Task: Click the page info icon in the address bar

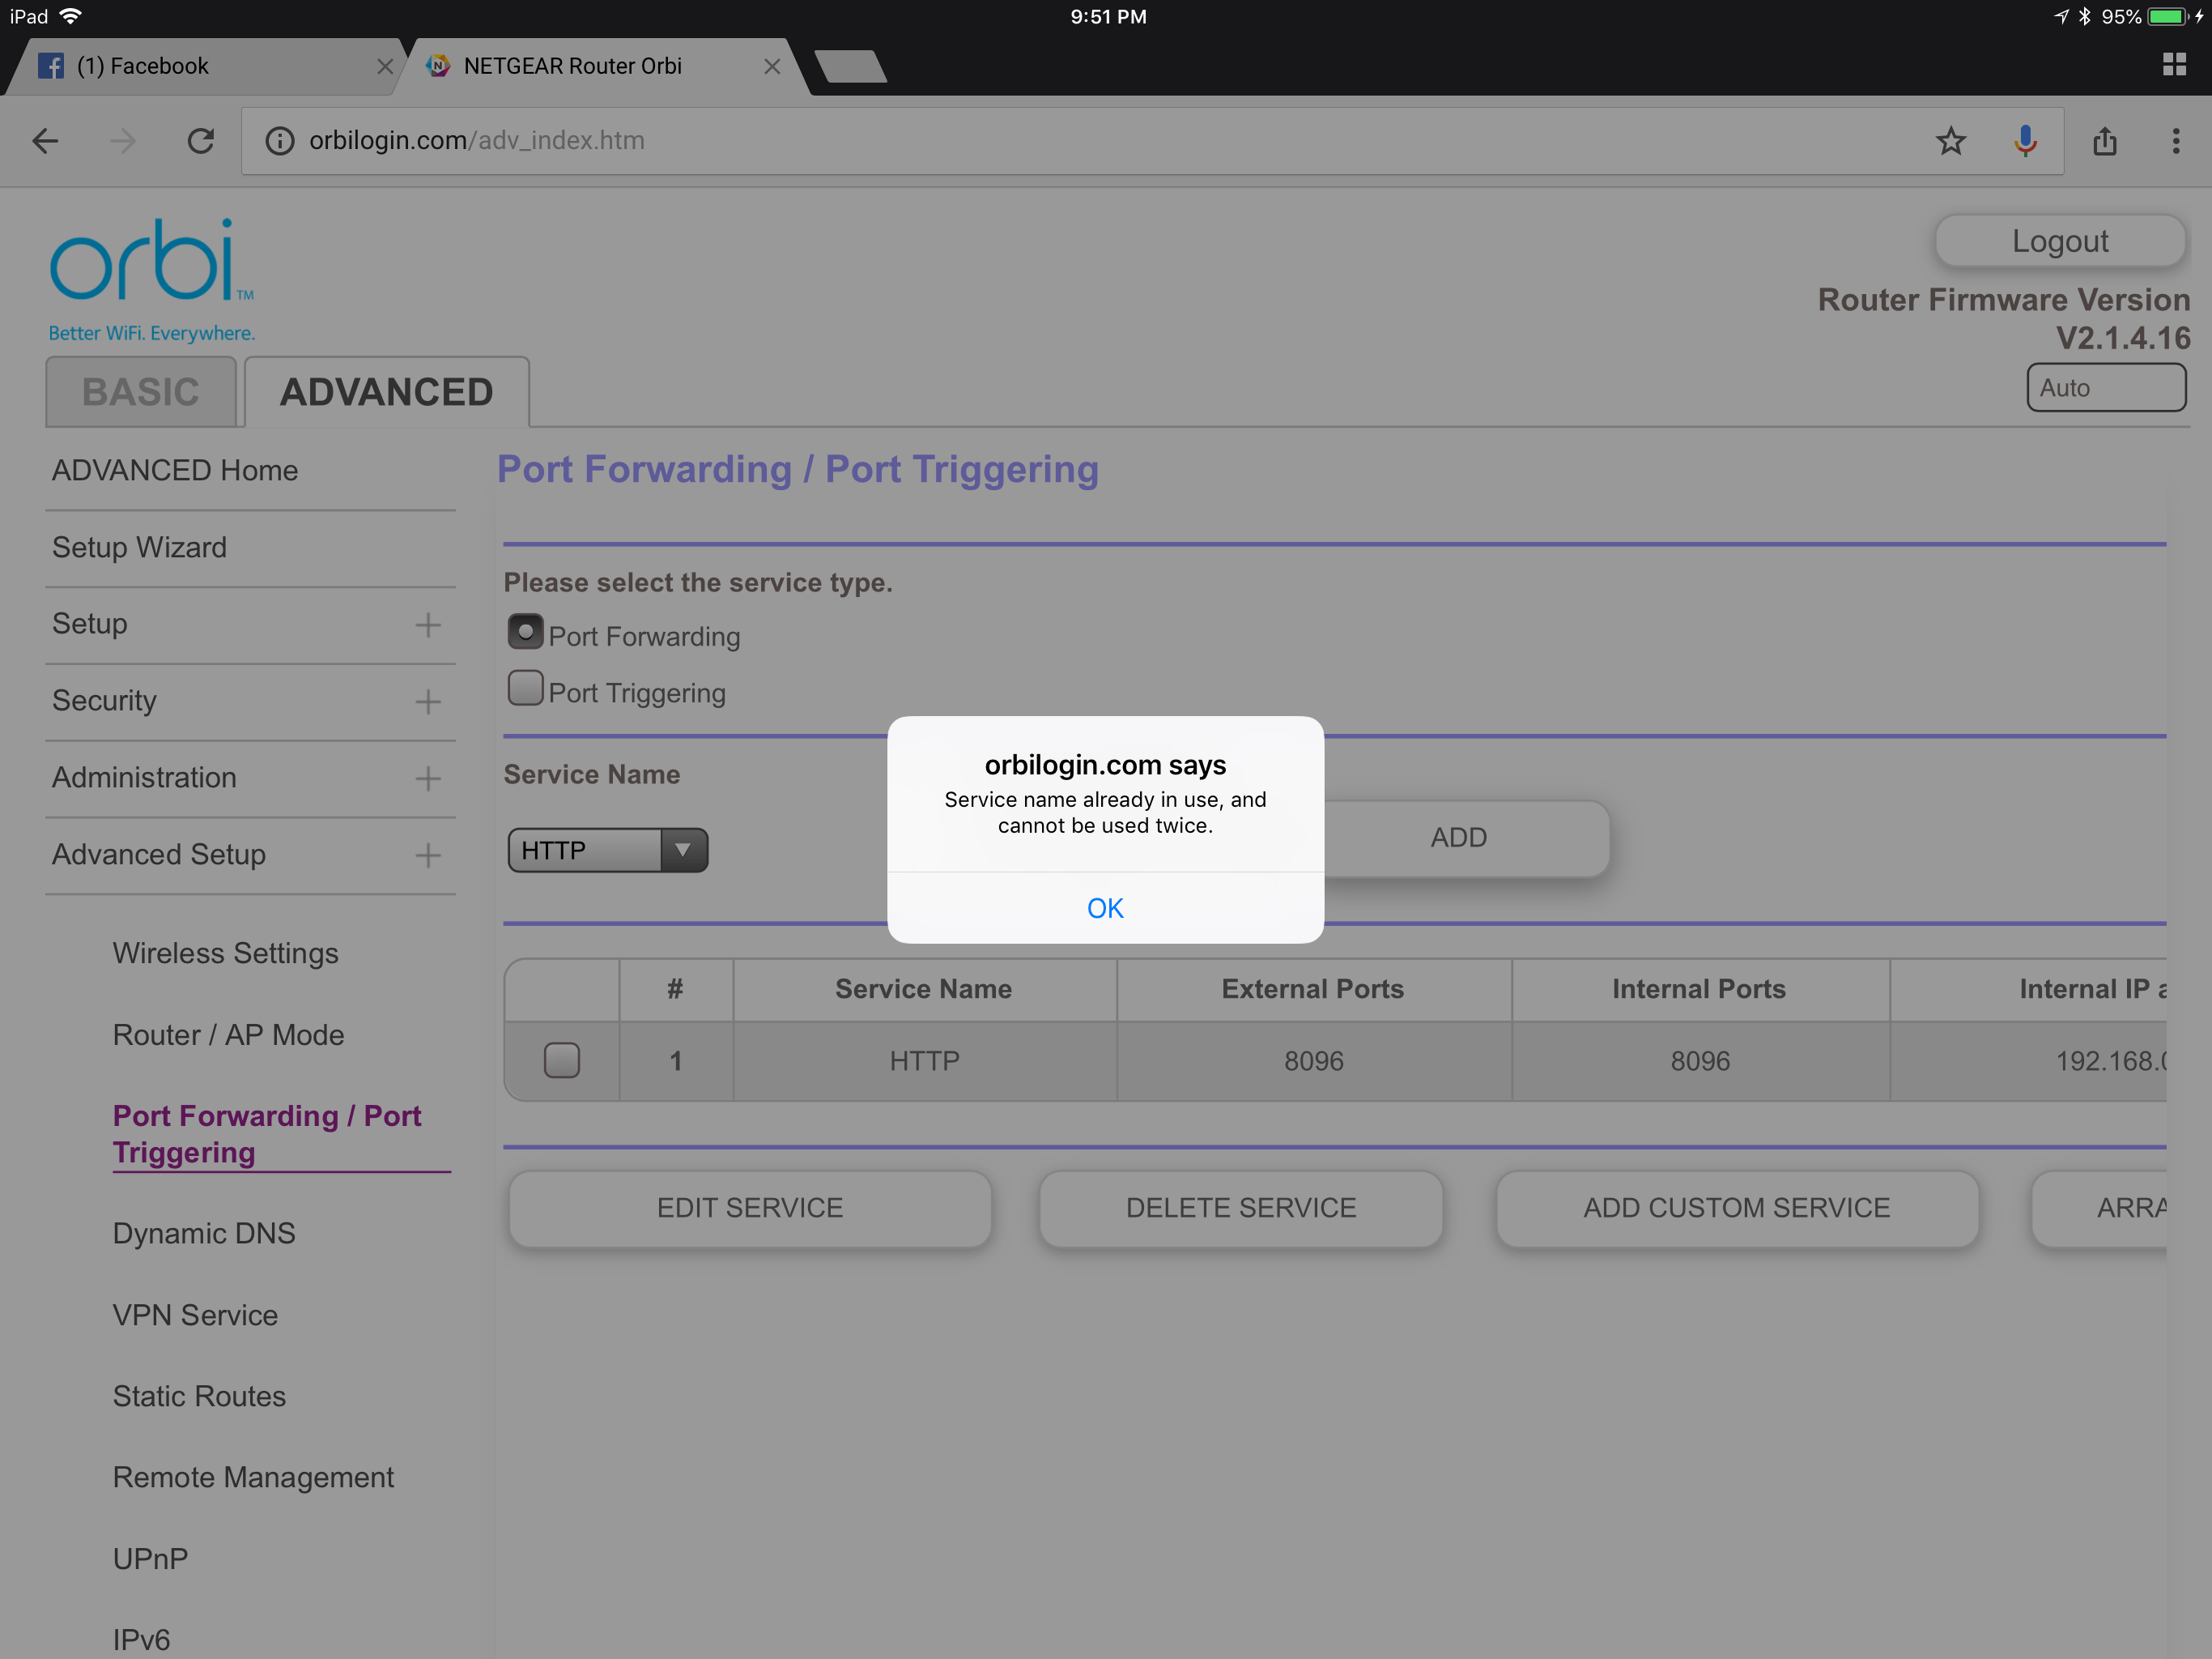Action: 279,140
